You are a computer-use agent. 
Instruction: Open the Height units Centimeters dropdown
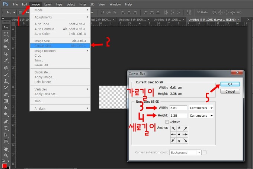(201, 116)
